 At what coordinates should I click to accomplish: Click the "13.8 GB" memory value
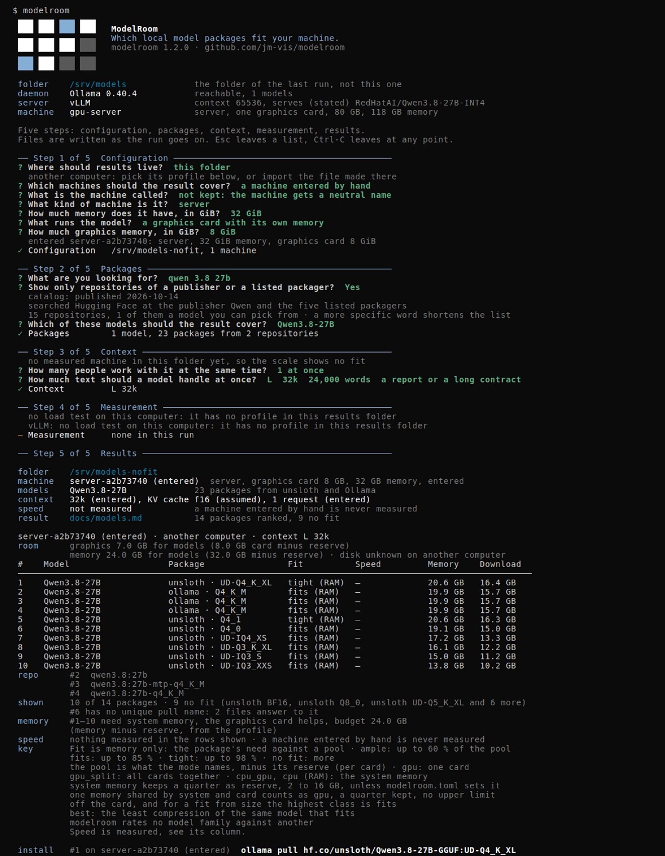tap(446, 665)
